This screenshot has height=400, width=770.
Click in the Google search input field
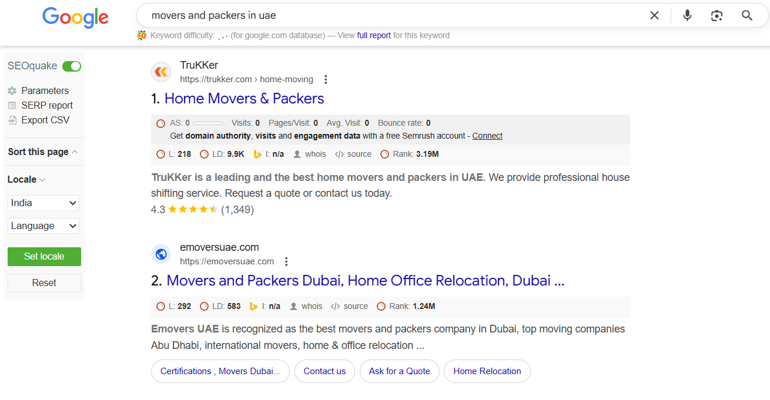pos(388,16)
